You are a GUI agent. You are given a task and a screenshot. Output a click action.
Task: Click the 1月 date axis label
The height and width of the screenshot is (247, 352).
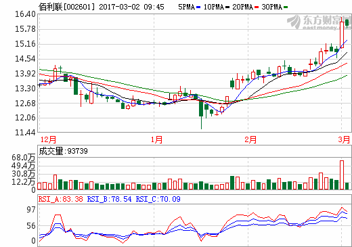point(156,139)
